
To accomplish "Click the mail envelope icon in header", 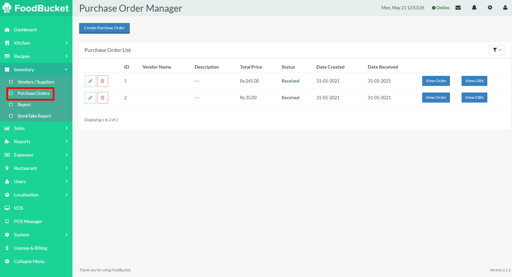I will [458, 8].
